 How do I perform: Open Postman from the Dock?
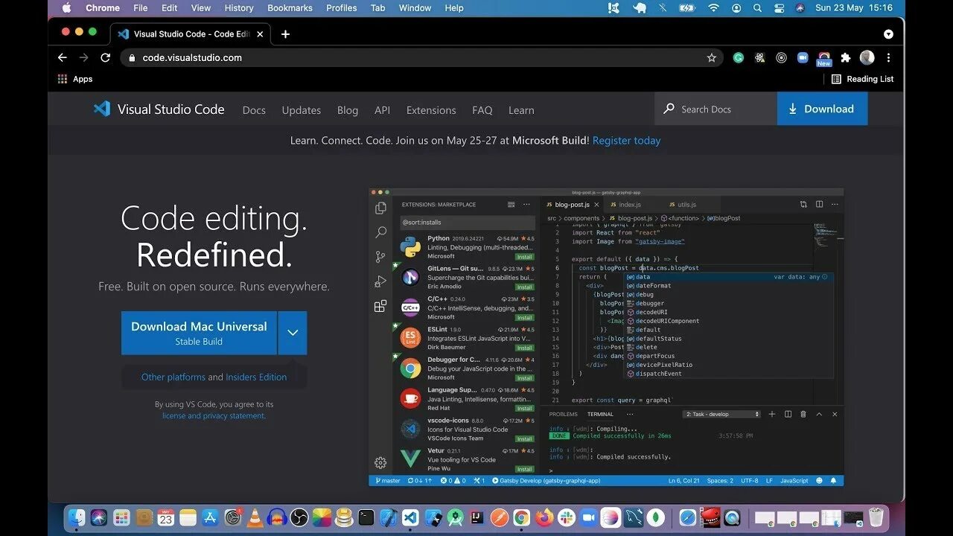[500, 517]
